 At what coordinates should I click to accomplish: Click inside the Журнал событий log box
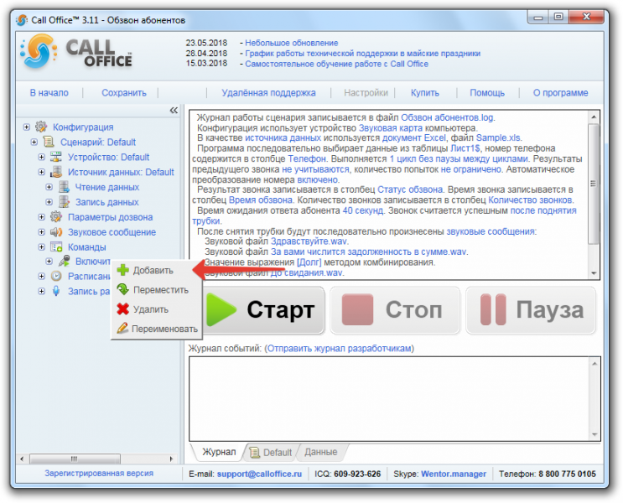[x=389, y=398]
